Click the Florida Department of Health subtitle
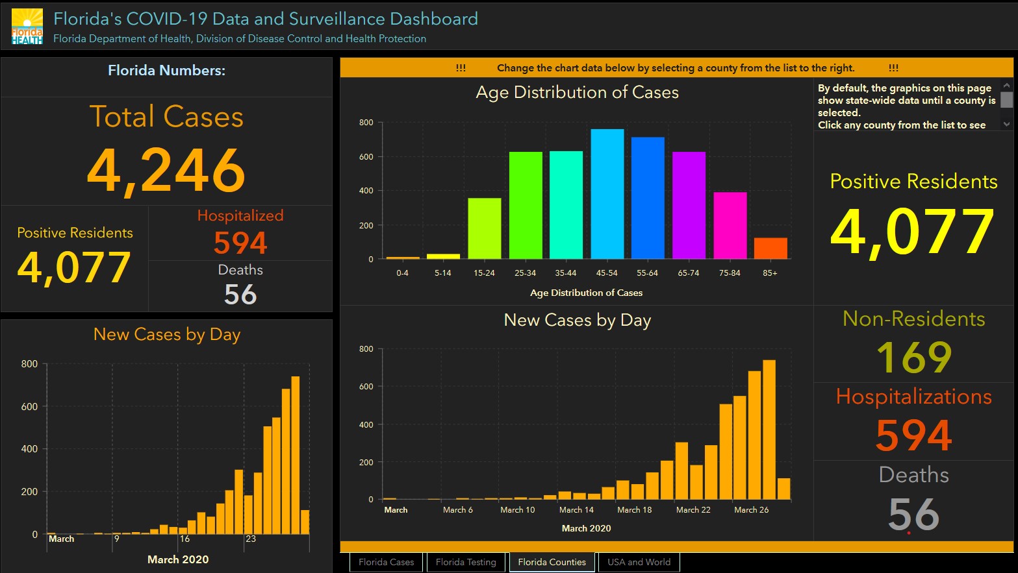 [240, 39]
